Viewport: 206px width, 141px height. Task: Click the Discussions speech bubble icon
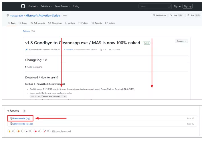pos(49,23)
